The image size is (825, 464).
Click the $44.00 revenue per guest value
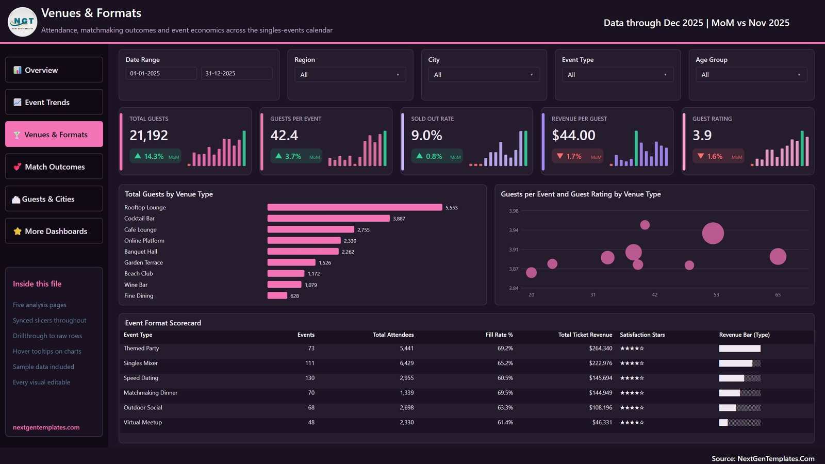pyautogui.click(x=573, y=135)
